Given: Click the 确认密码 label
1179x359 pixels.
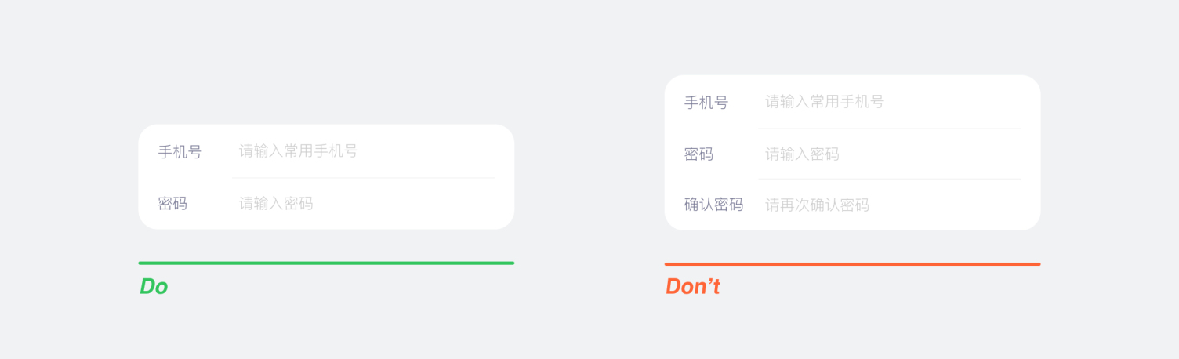Looking at the screenshot, I should [x=713, y=205].
